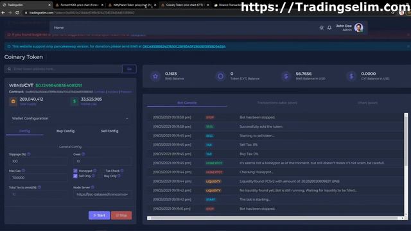
Task: Close the Tradingselim browser tab
Action: tap(49, 4)
